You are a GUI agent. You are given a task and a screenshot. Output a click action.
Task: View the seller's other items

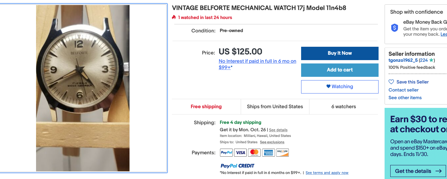(405, 98)
